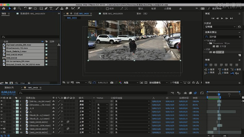The height and width of the screenshot is (137, 244).
Task: Open blend mode dropdown for layer 3
Action: coord(85,108)
